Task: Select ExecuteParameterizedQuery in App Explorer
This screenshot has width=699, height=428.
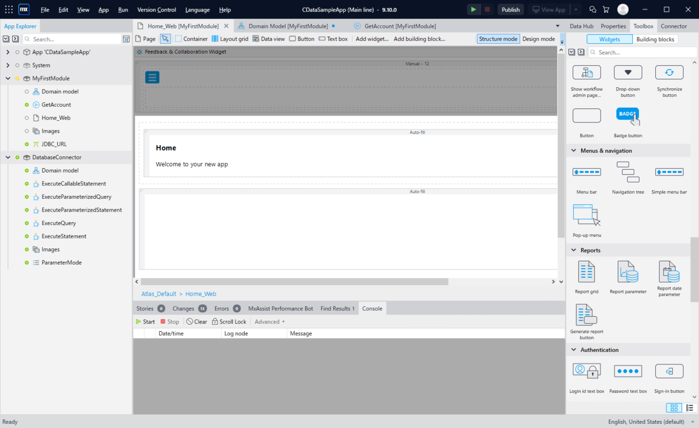Action: point(76,197)
